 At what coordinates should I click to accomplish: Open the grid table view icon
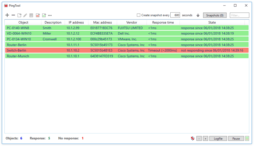coord(31,15)
